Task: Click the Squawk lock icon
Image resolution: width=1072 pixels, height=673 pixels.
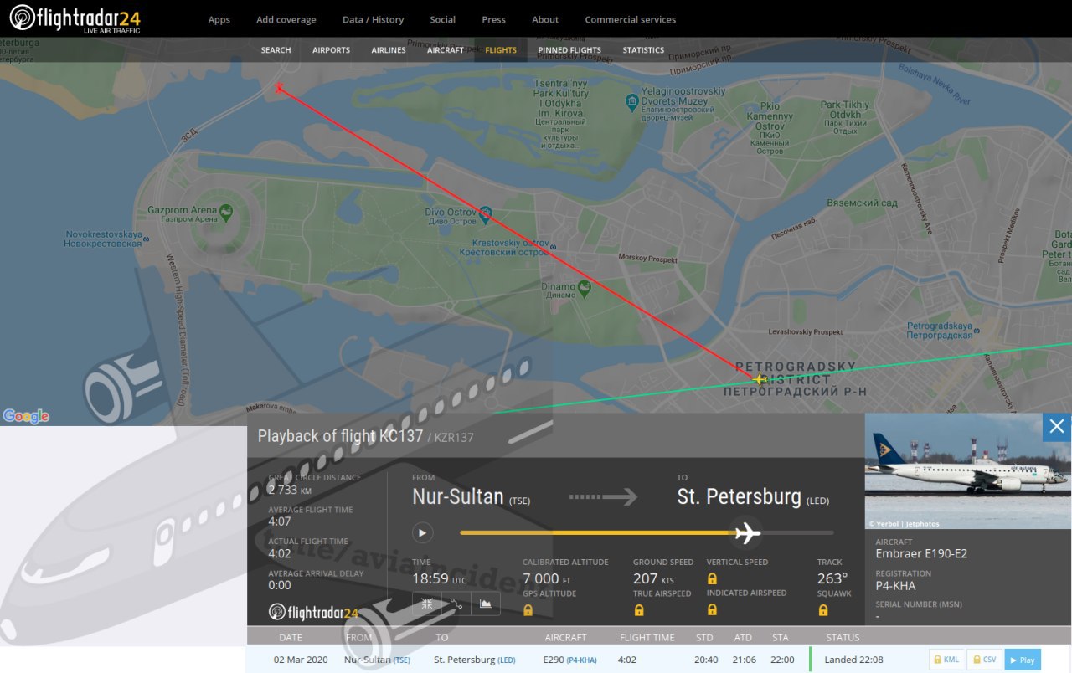Action: click(x=823, y=610)
